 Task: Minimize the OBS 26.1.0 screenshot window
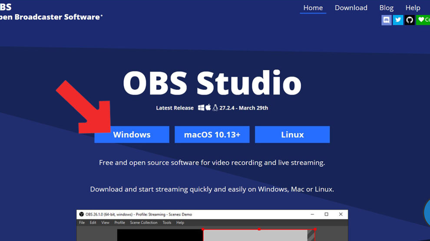[x=312, y=214]
